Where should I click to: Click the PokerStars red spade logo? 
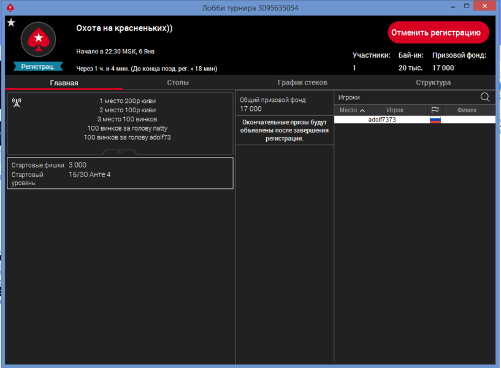(39, 39)
